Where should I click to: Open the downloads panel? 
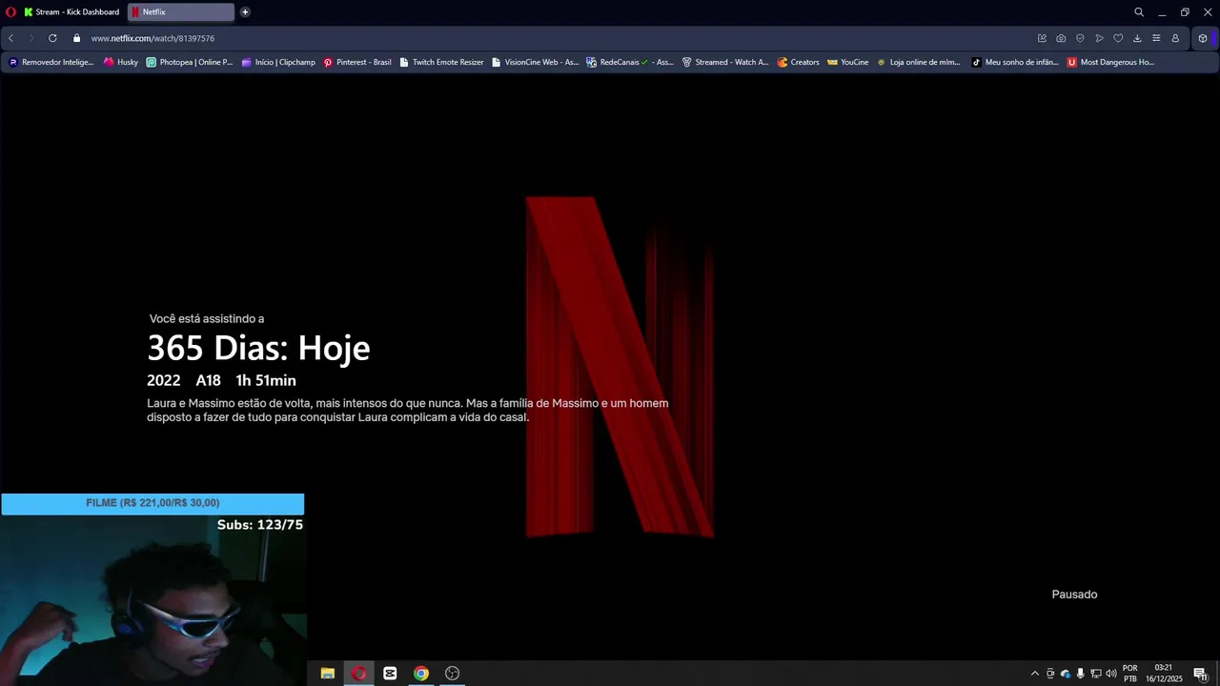pos(1137,38)
